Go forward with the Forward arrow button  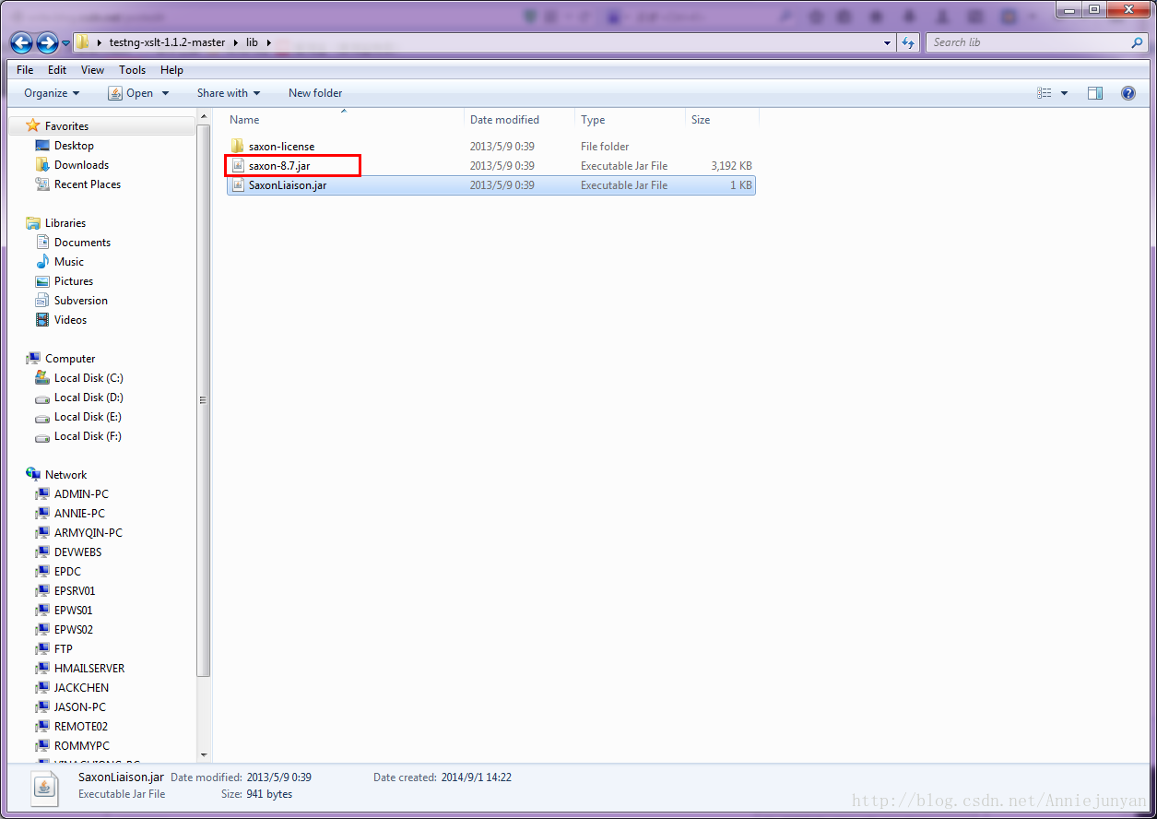click(47, 42)
